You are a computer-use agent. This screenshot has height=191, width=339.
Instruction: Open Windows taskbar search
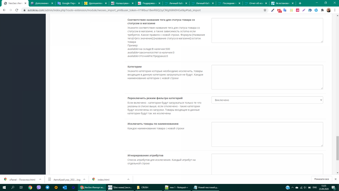tap(13, 187)
